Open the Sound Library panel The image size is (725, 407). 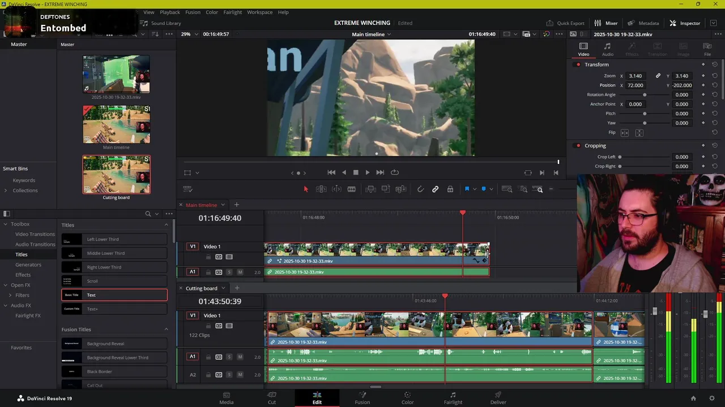[x=161, y=23]
